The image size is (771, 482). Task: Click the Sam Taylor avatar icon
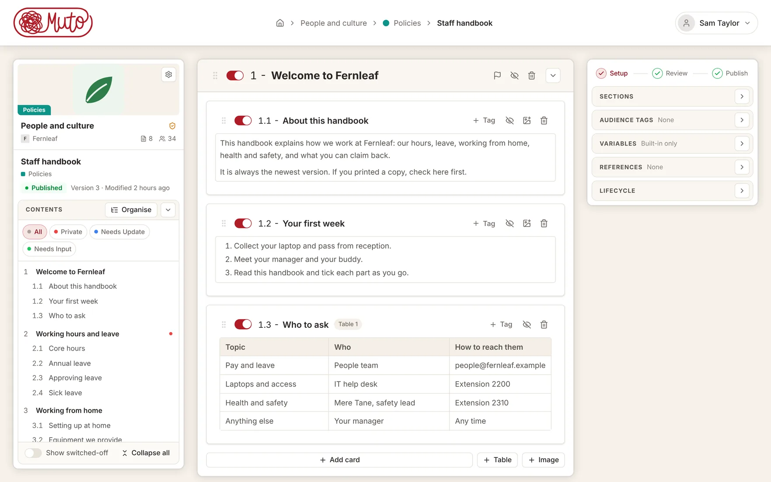point(686,23)
